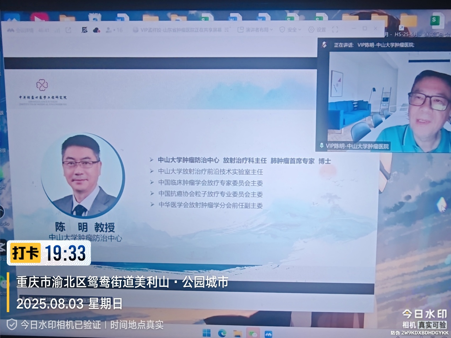The image size is (451, 338).
Task: Select the annotation tool icon in toolbar
Action: (x=85, y=30)
